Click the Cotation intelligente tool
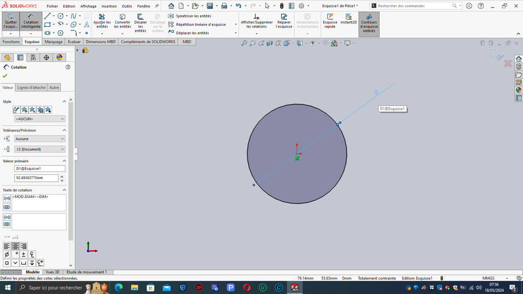The width and height of the screenshot is (523, 294). pos(31,21)
